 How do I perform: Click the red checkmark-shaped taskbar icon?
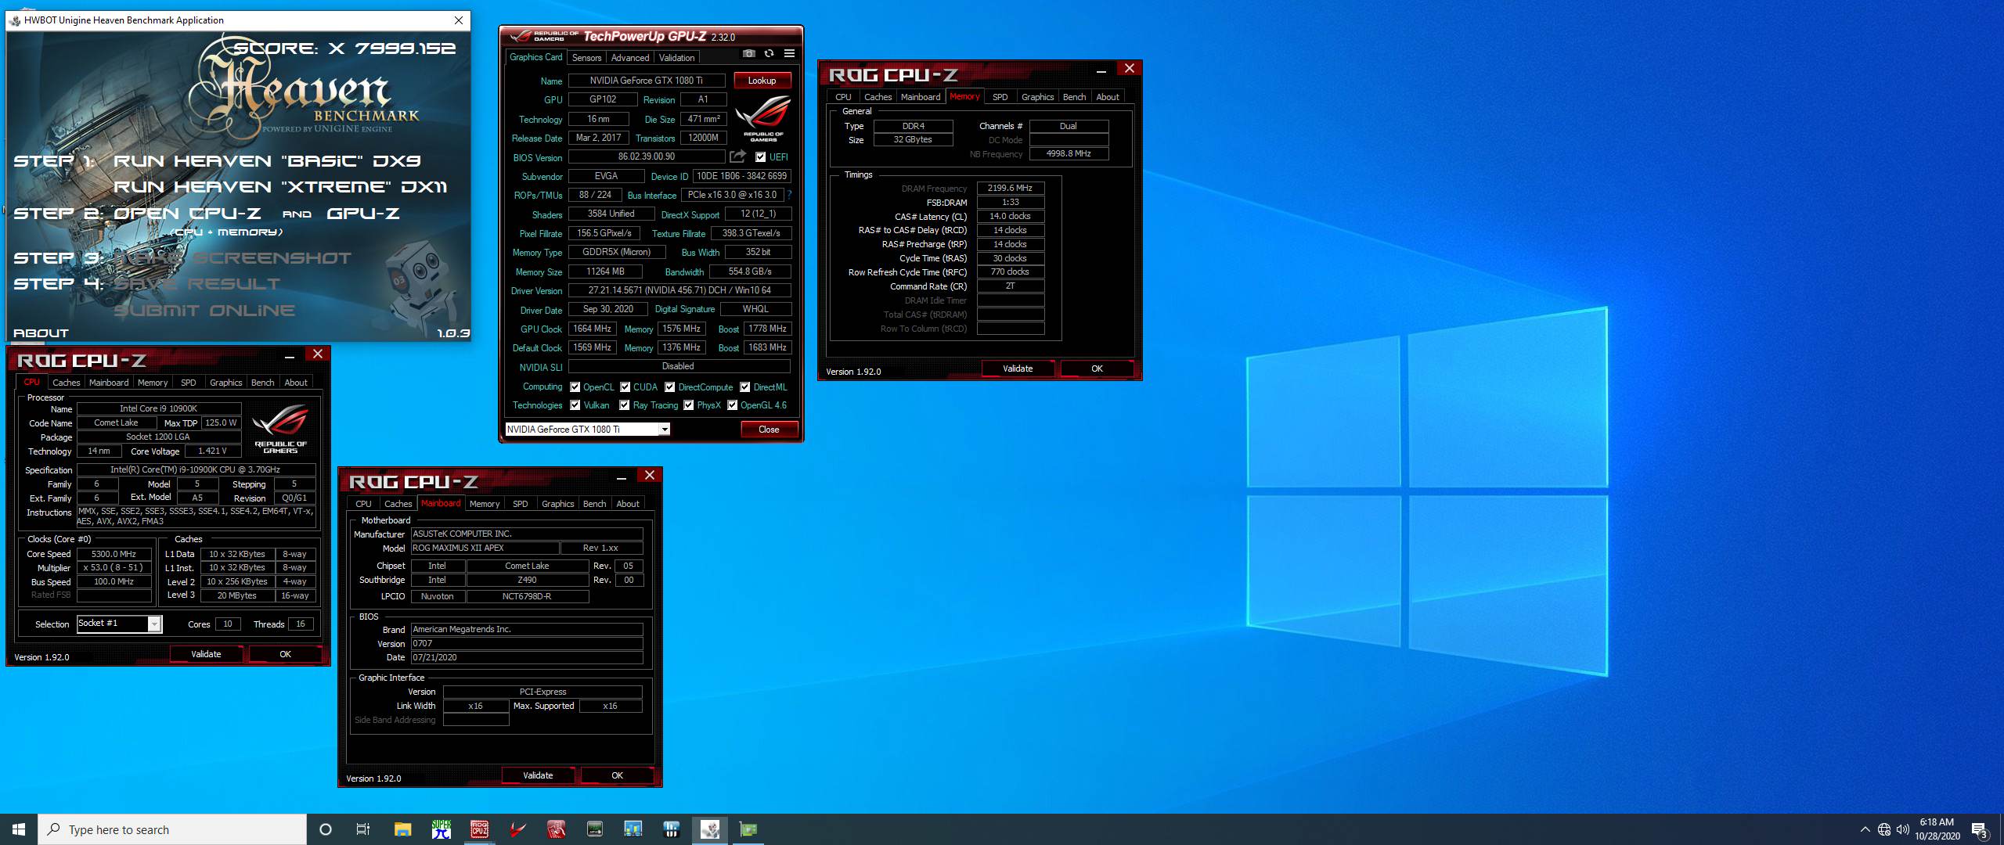(x=517, y=829)
